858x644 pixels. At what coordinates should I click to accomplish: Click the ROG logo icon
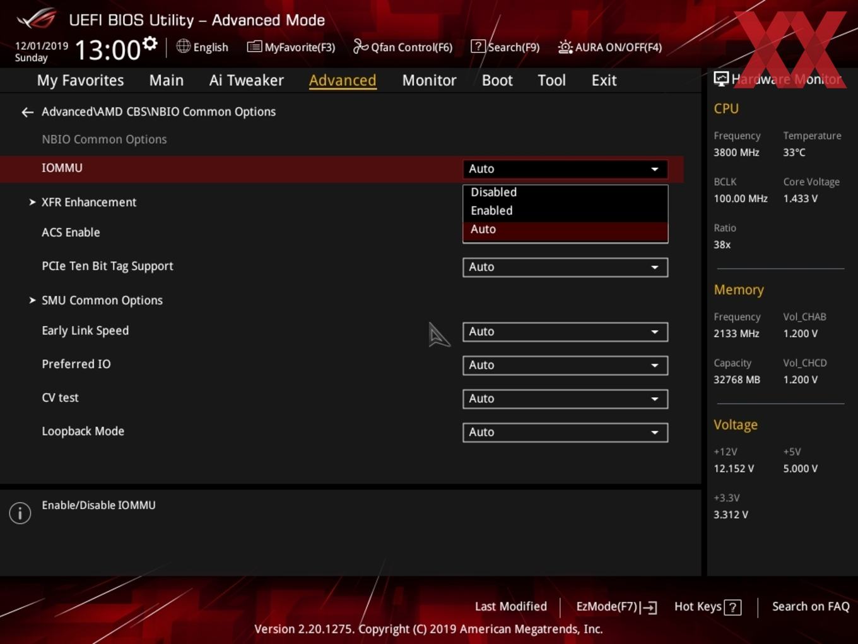pyautogui.click(x=37, y=18)
